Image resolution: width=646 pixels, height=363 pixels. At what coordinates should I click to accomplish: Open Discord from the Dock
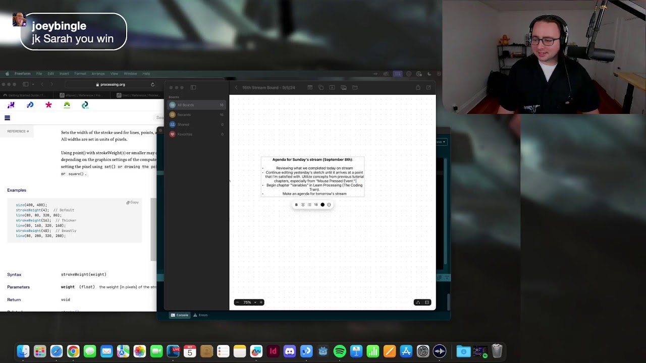click(x=290, y=351)
